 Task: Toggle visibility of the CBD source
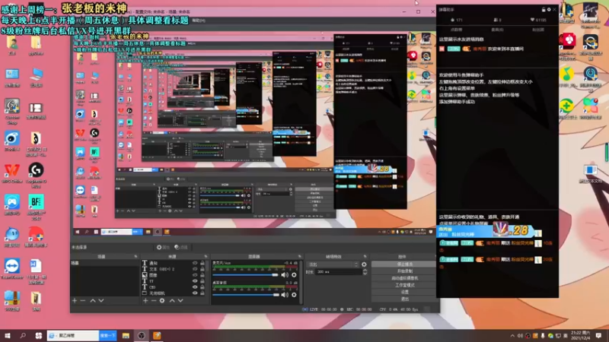(195, 287)
